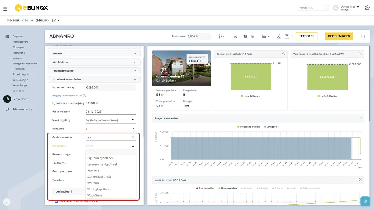Viewport: 374px width, 210px height.
Task: Expand the Bruto per maand chart fullscreen
Action: tap(360, 180)
